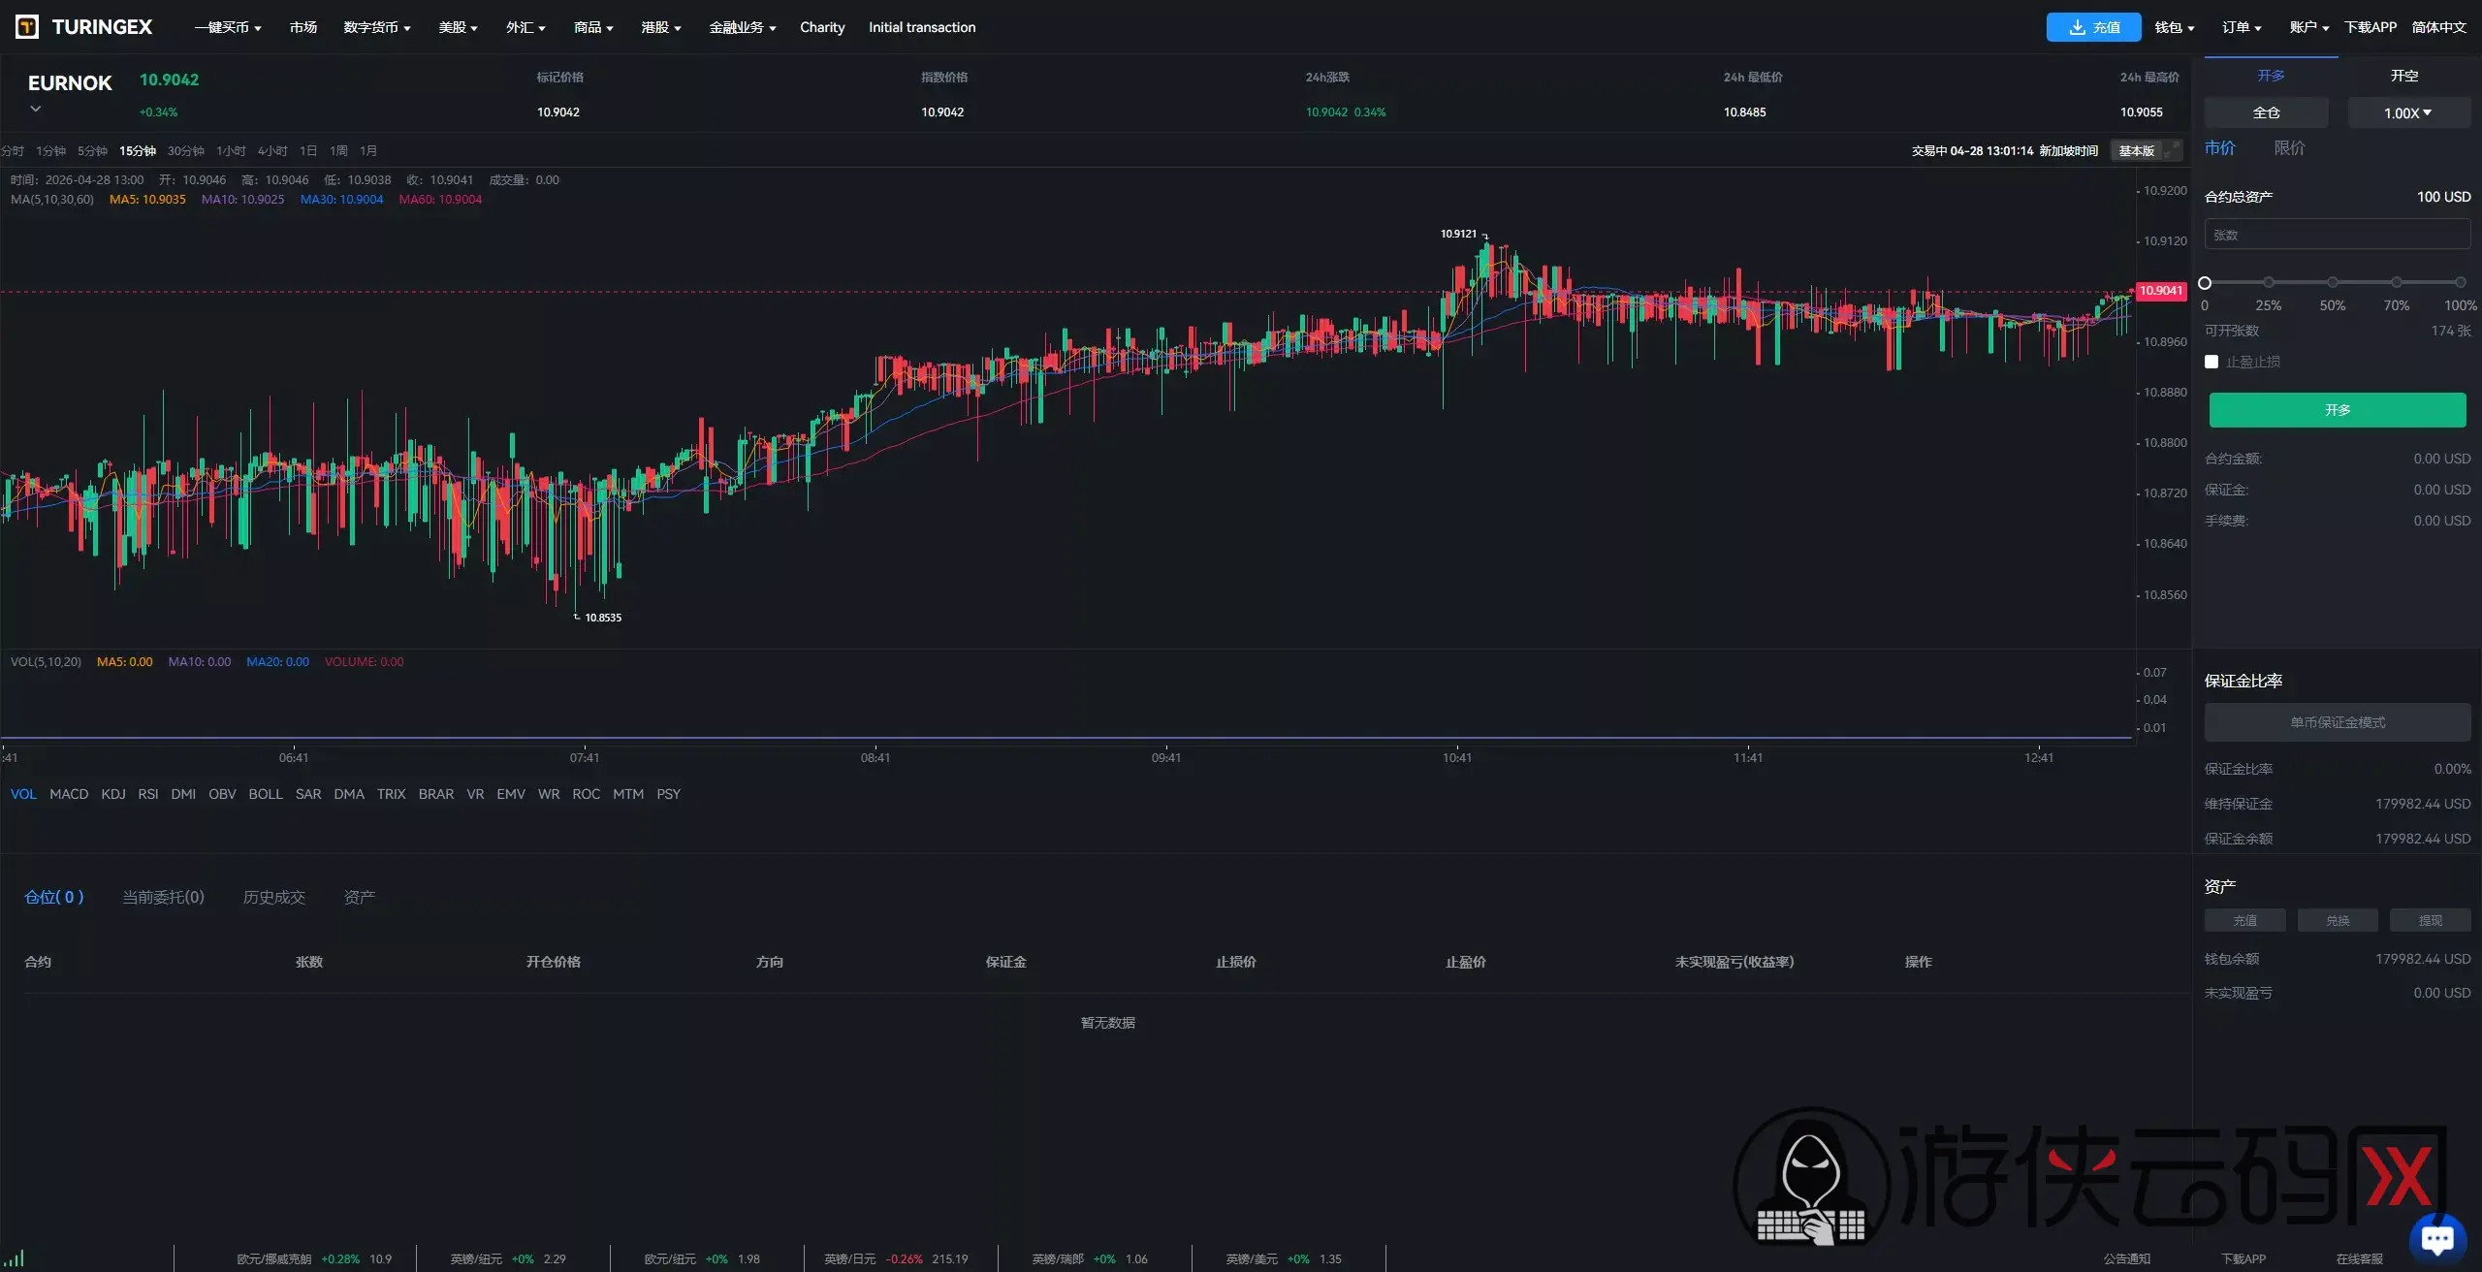Select the 1小时 chart interval

231,150
